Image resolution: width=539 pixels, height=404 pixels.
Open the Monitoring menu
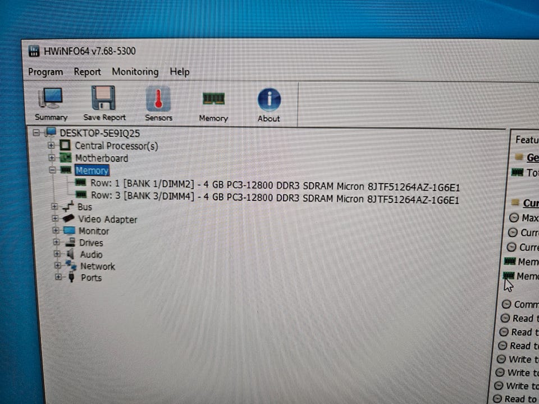coord(135,72)
